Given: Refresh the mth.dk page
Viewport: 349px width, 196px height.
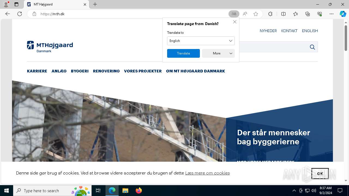Looking at the screenshot, I should click(x=20, y=14).
